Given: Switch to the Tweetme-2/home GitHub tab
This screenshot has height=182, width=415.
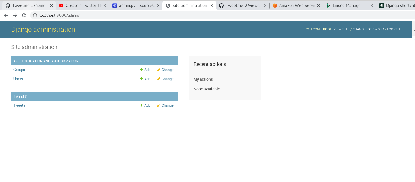Looking at the screenshot, I should tap(29, 6).
